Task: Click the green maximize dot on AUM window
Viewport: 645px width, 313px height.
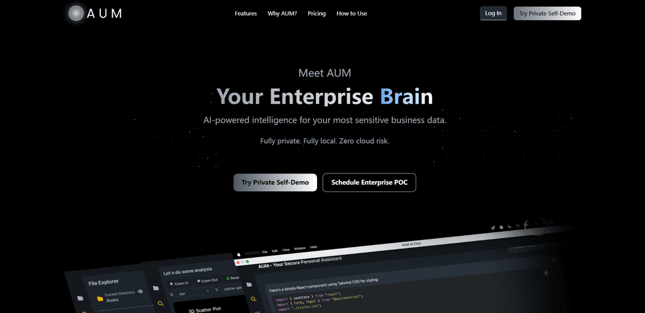Action: tap(248, 261)
